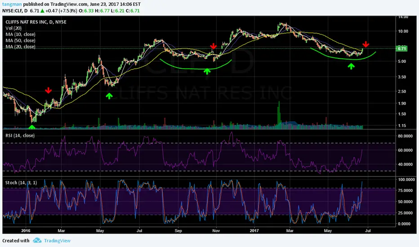The image size is (419, 247).
Task: Click the 1.15 price axis label
Action: (403, 125)
